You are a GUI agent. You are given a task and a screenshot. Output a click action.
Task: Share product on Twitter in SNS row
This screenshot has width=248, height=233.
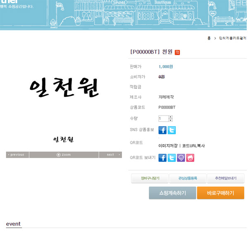click(x=172, y=130)
